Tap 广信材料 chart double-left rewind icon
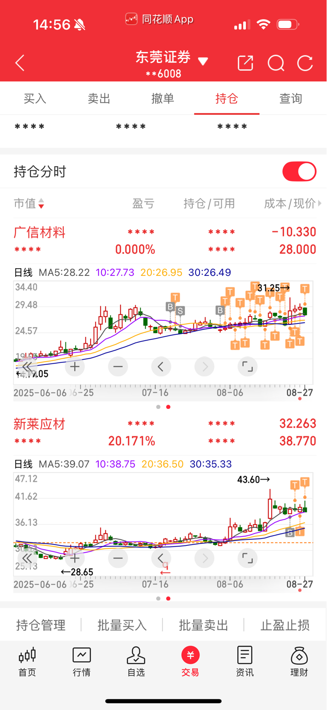This screenshot has width=327, height=710. pos(26,367)
